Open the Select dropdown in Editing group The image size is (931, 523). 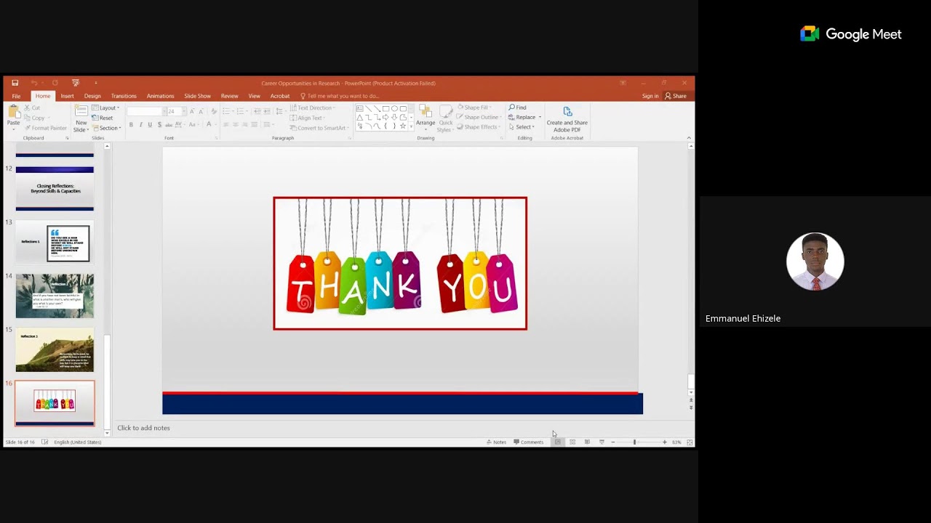point(522,127)
